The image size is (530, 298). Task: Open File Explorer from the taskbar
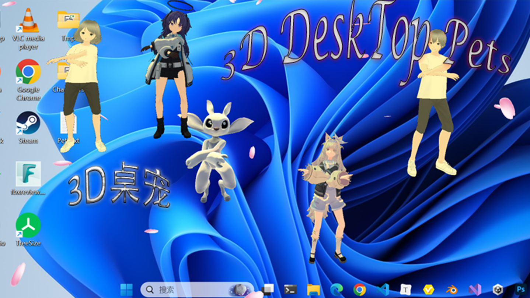(313, 290)
